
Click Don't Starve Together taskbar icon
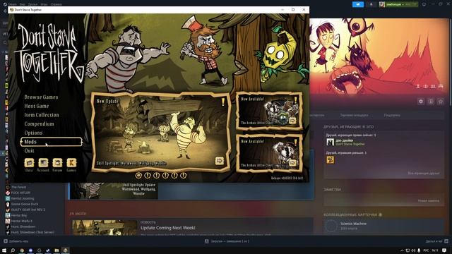pyautogui.click(x=65, y=250)
